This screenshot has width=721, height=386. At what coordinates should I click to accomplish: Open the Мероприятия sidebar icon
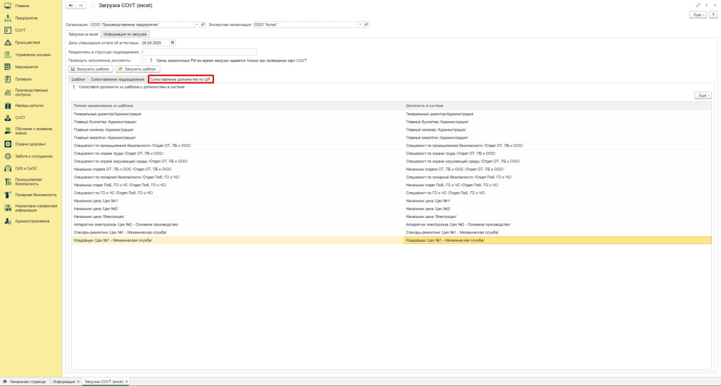(8, 67)
